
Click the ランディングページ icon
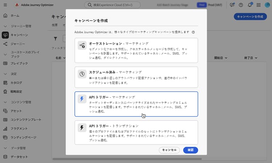[5, 137]
